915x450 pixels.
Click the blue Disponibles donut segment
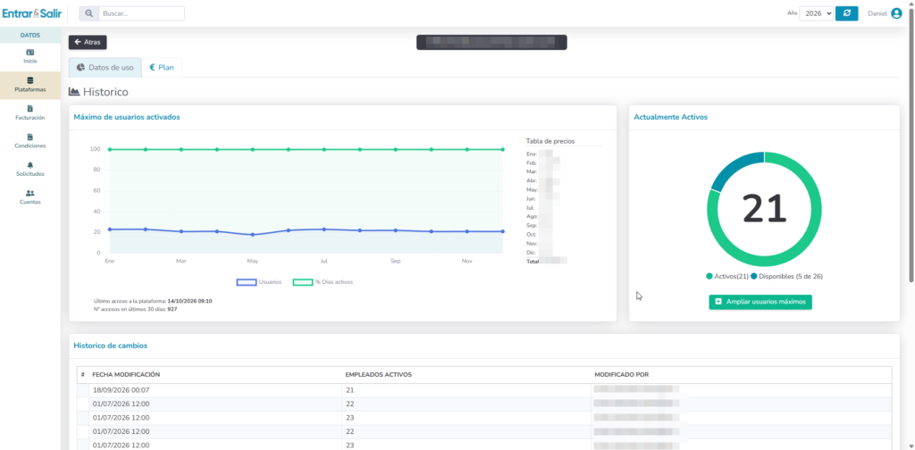pyautogui.click(x=733, y=168)
